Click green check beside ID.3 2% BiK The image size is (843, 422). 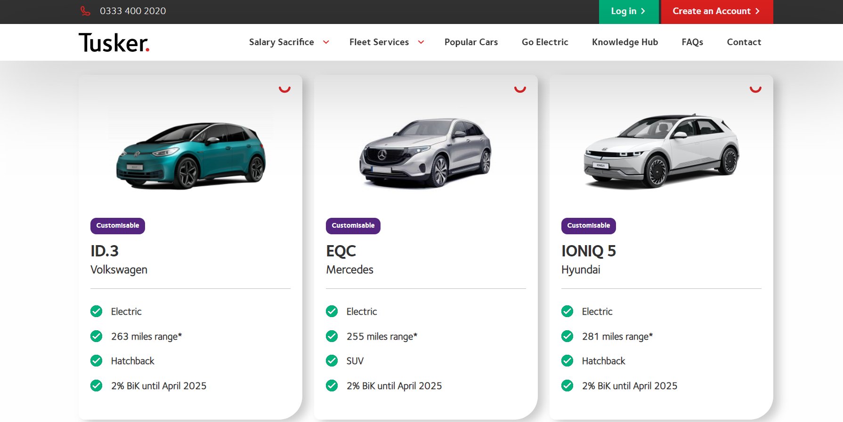point(97,386)
